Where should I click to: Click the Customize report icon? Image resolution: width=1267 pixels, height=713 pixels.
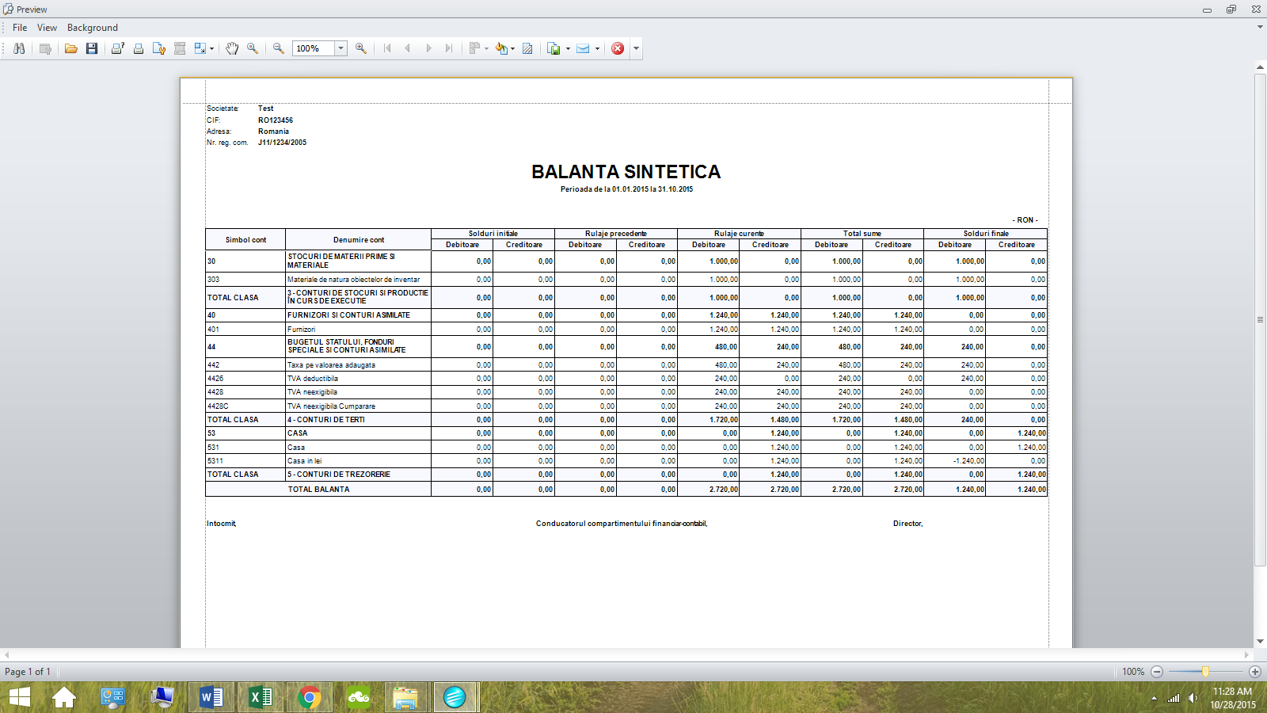45,48
